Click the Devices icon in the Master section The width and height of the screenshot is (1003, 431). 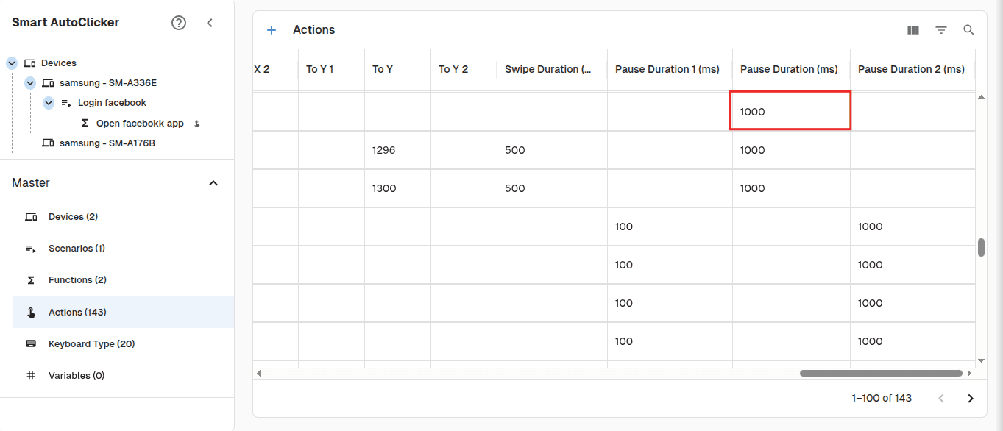(x=30, y=216)
